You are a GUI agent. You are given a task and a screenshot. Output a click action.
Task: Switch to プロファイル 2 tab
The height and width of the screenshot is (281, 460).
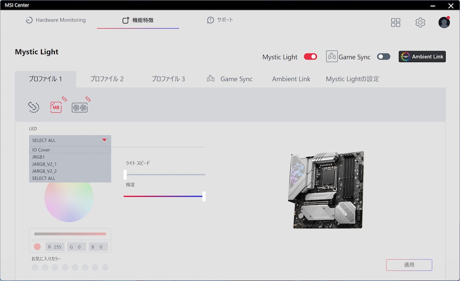pos(106,79)
